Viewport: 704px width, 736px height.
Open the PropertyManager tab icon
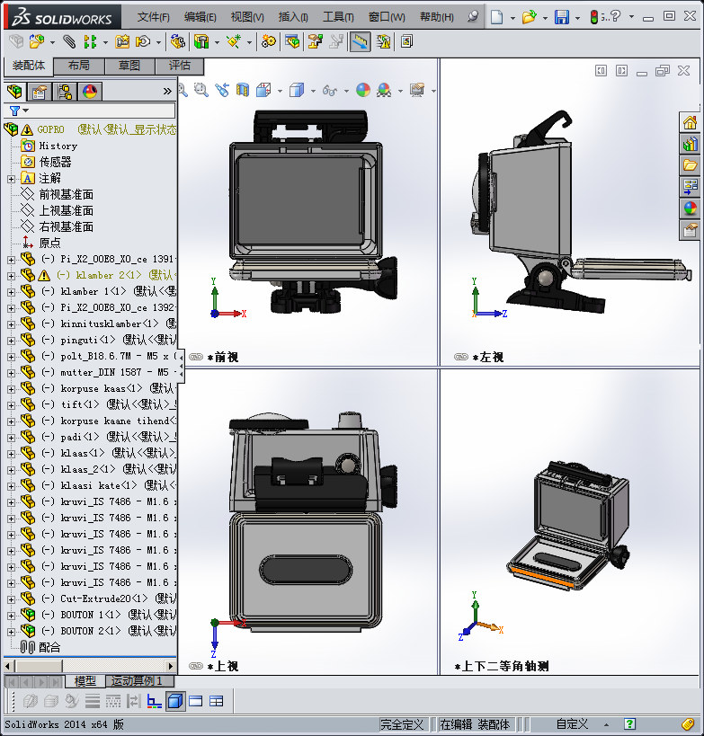tap(40, 92)
